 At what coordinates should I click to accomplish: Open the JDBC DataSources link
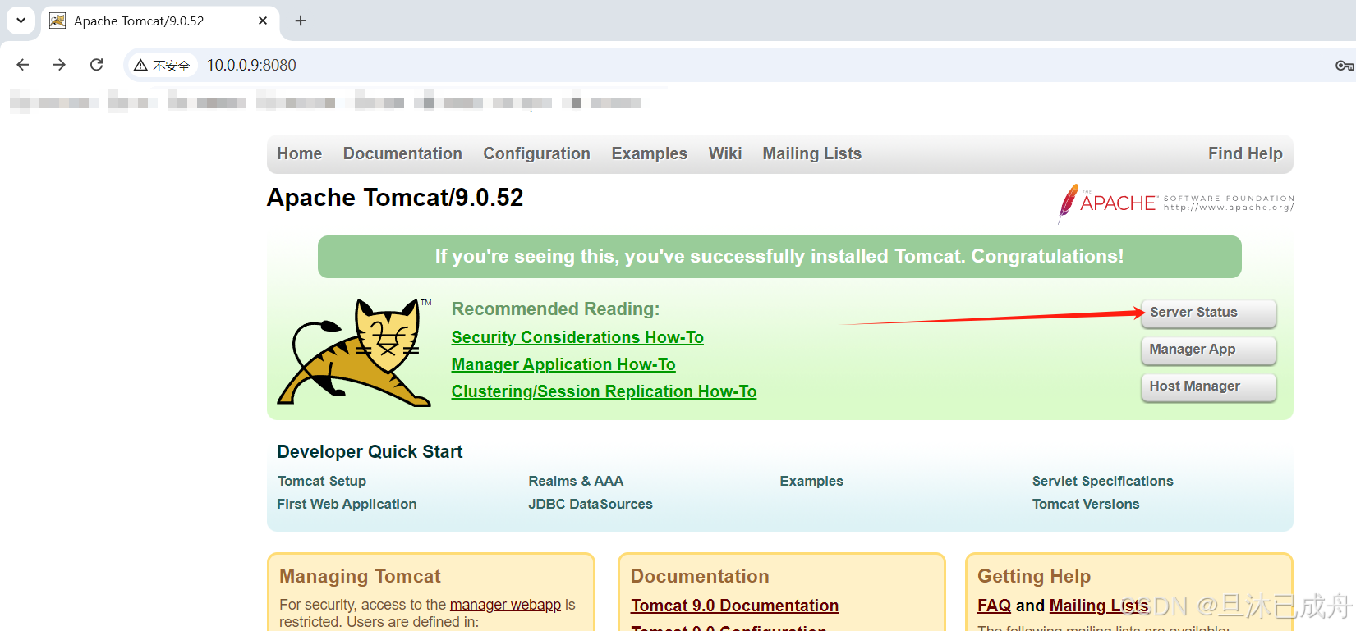coord(591,504)
